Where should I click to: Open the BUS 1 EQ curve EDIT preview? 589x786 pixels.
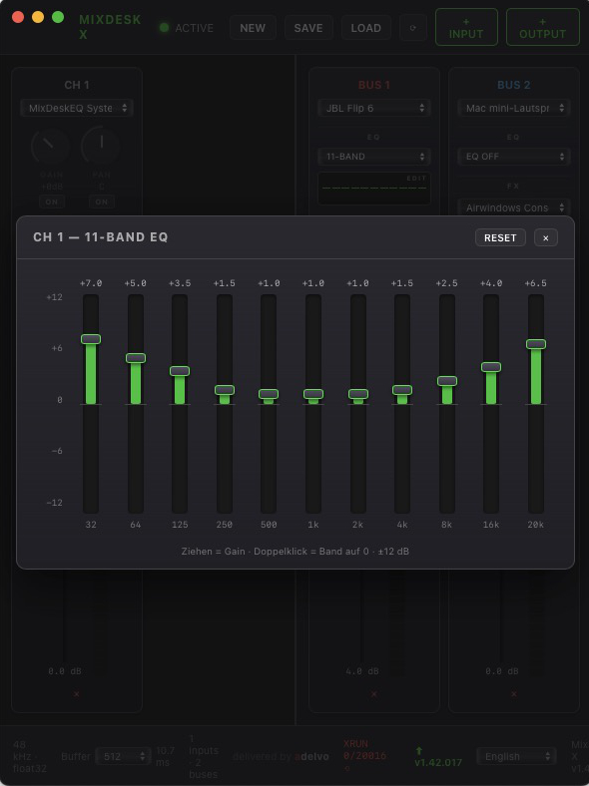point(374,189)
